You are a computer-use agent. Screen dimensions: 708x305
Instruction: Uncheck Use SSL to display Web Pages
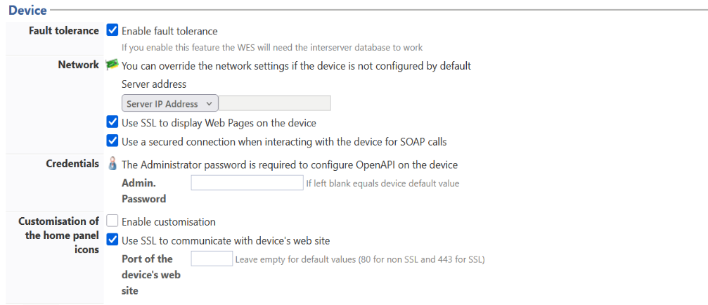click(x=112, y=122)
